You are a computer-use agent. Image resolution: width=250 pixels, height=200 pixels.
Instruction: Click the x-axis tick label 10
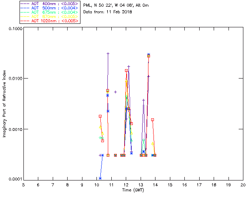[x=96, y=185]
